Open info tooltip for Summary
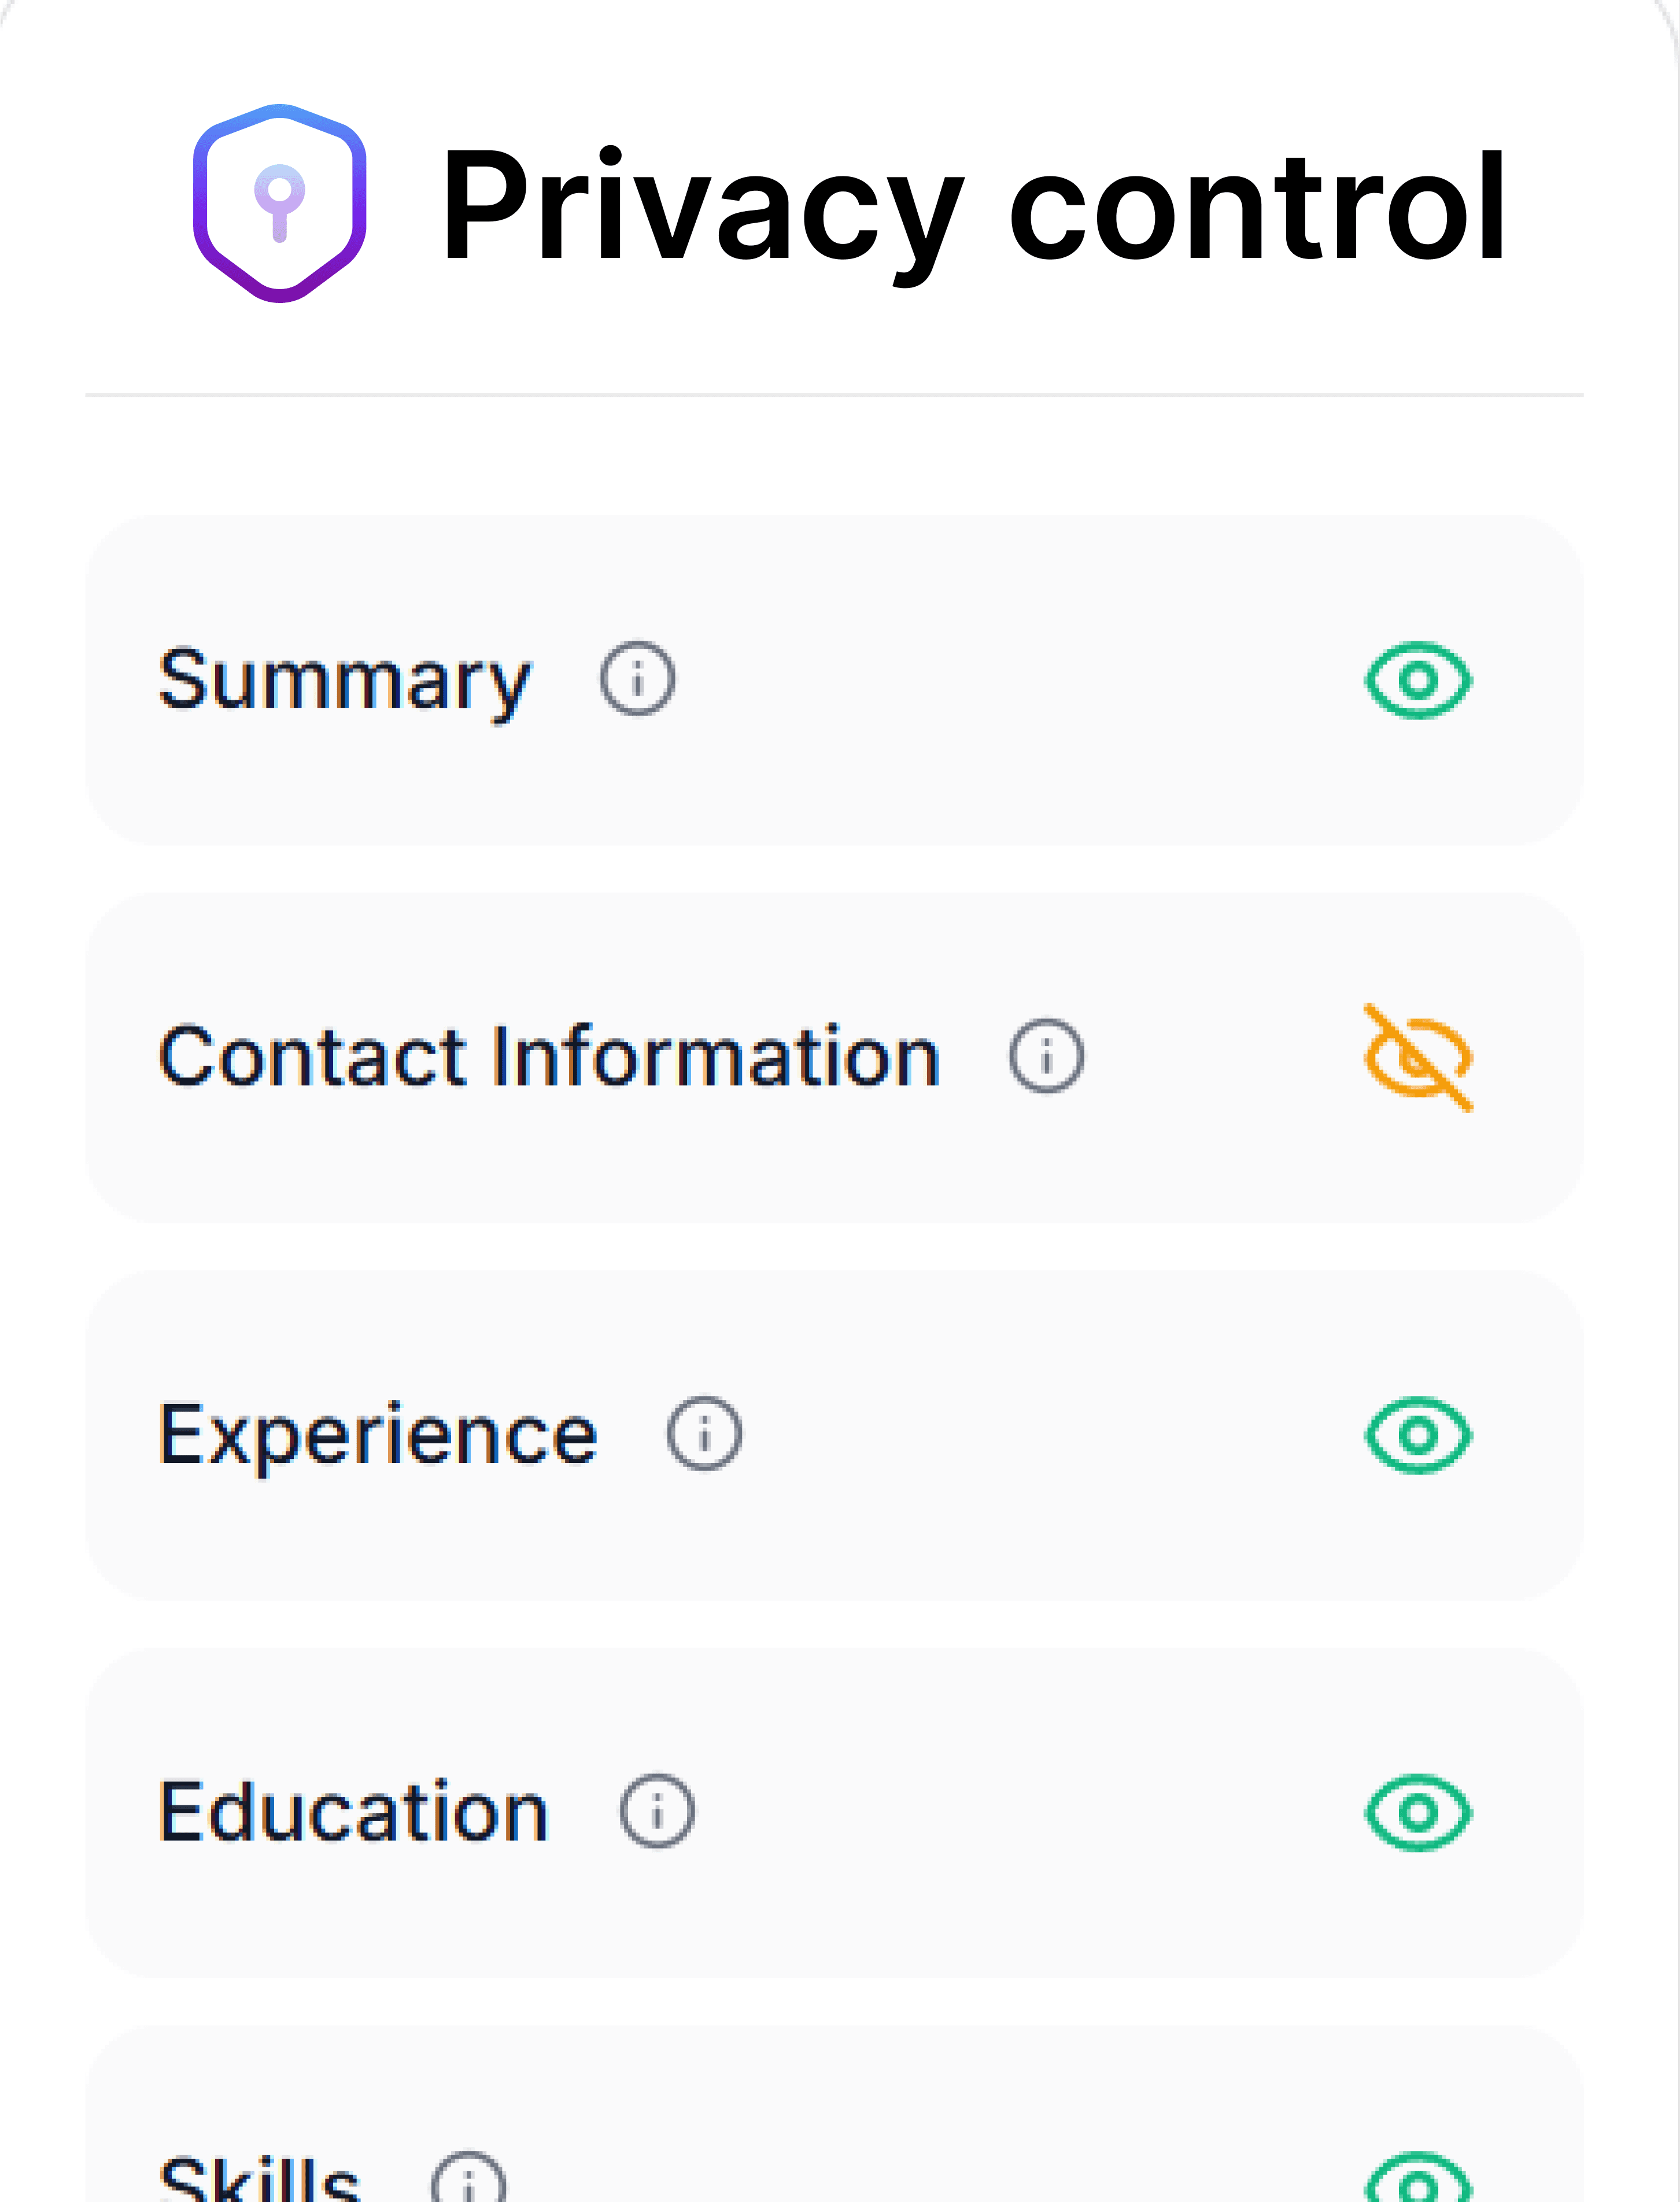Screen dimensions: 1680x2202 (x=637, y=679)
